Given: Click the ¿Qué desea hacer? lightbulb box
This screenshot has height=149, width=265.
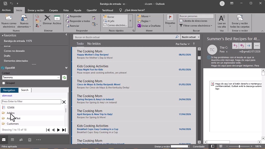Looking at the screenshot, I should click(x=132, y=10).
